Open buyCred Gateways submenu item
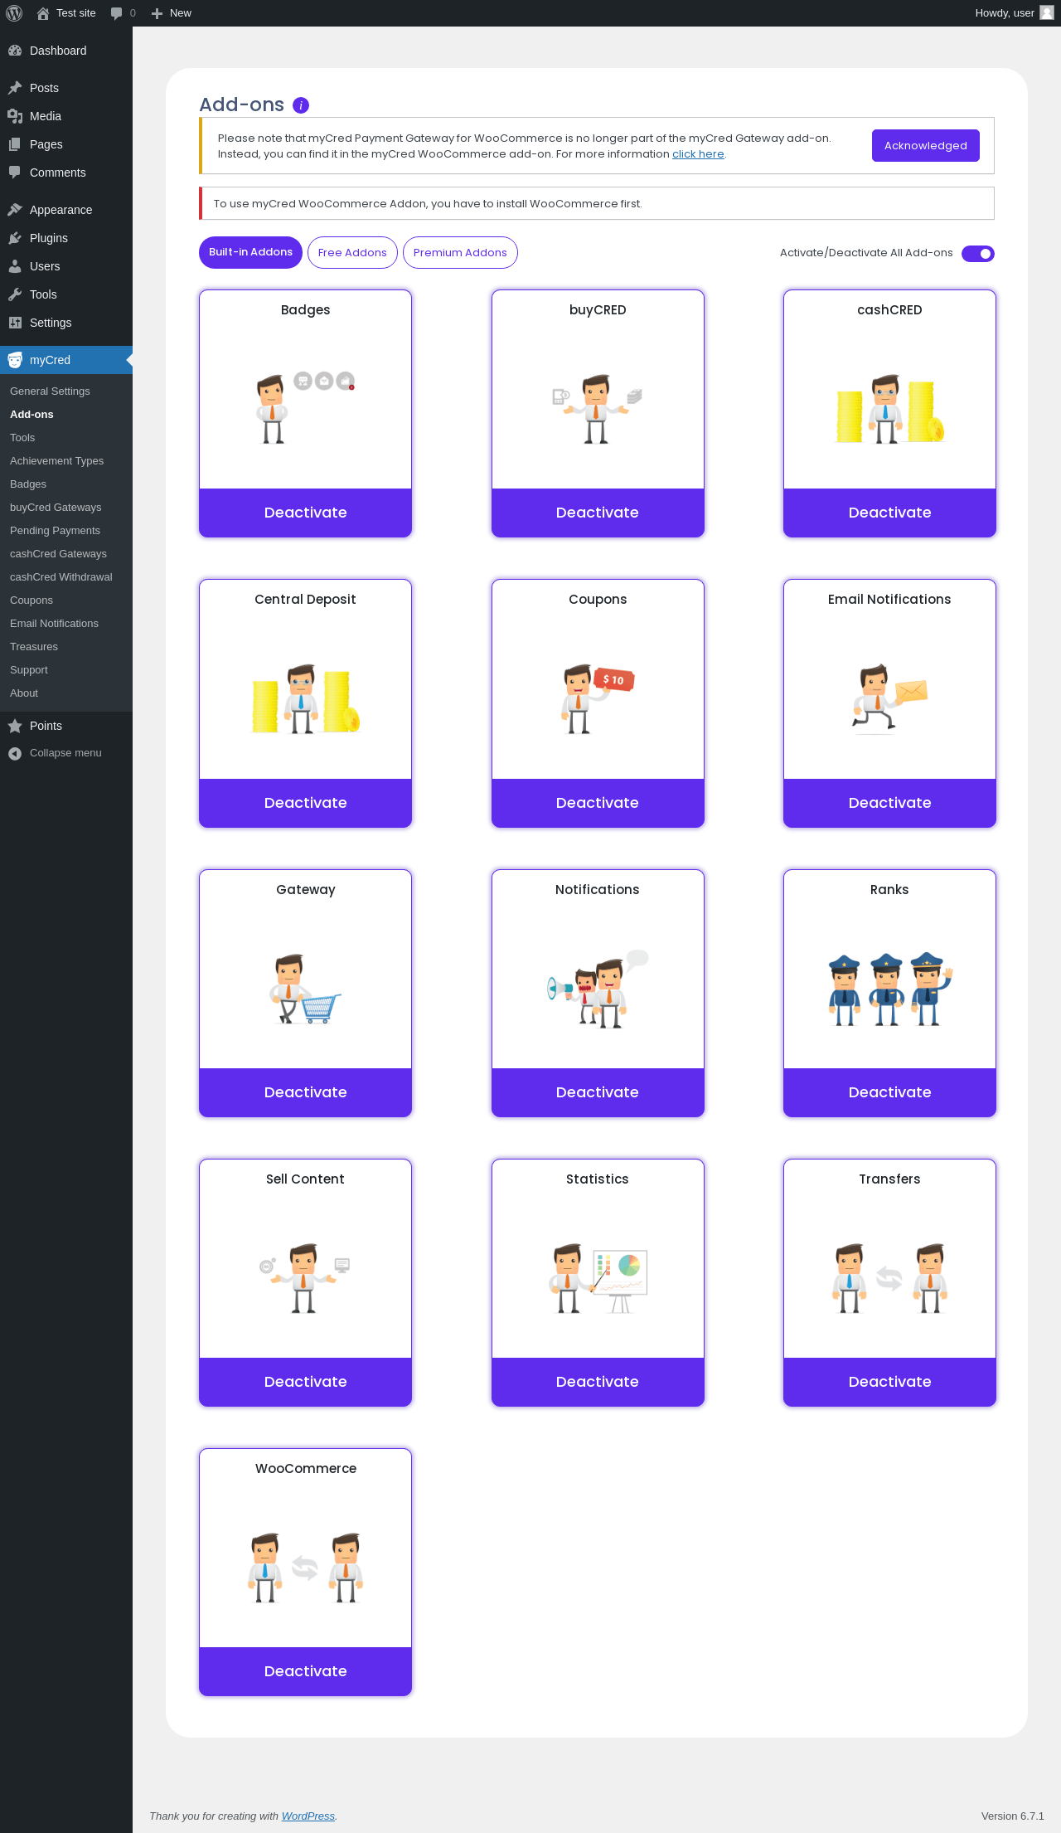Screen dimensions: 1061x1833 click(x=56, y=508)
